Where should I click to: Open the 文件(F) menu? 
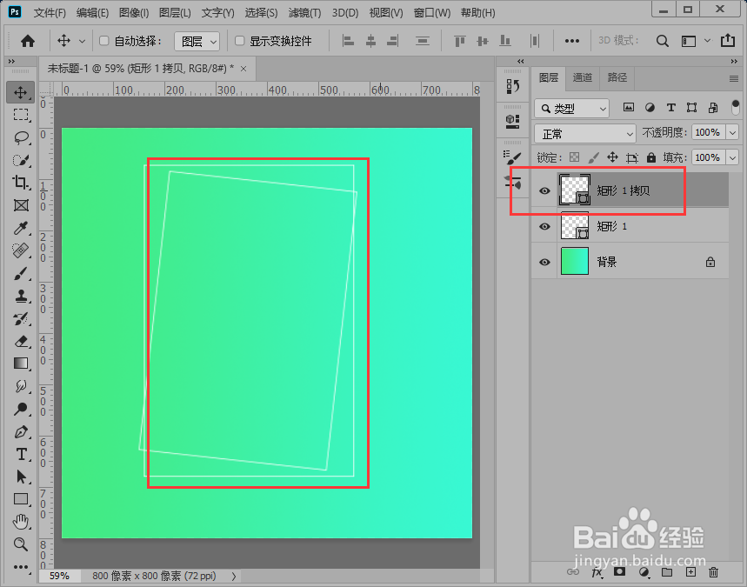[50, 13]
